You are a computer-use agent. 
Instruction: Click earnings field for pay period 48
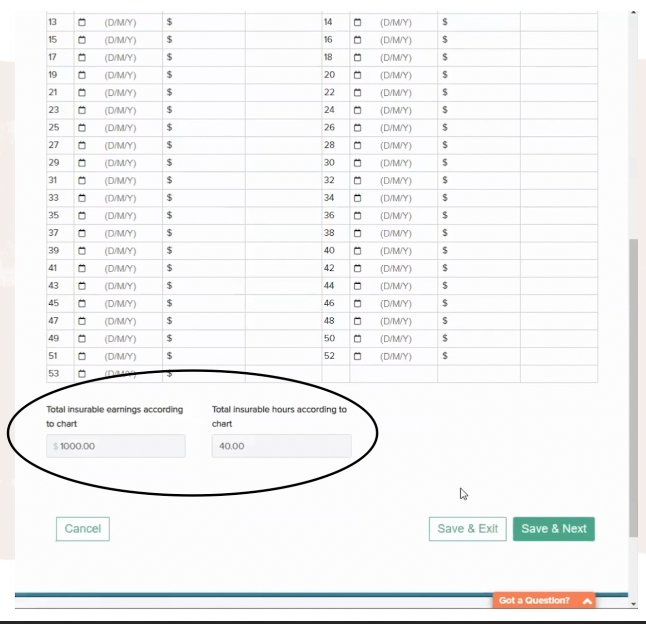(479, 321)
